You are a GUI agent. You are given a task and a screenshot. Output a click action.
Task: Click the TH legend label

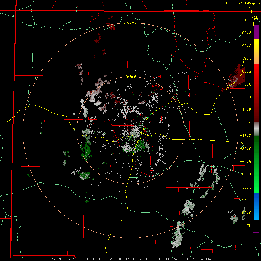249,226
